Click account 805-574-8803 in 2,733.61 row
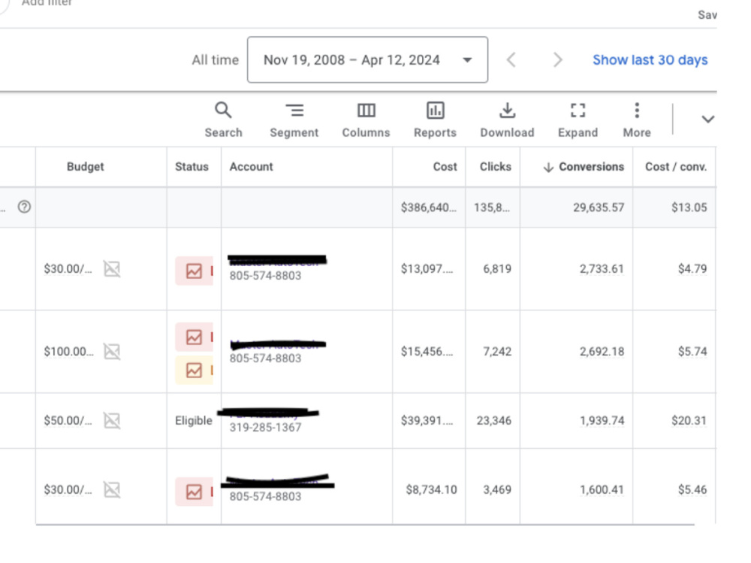Viewport: 751px width, 563px height. (x=265, y=276)
